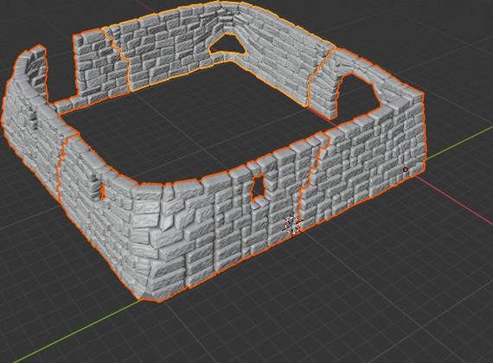Select the front wall with the small window

tap(202, 232)
